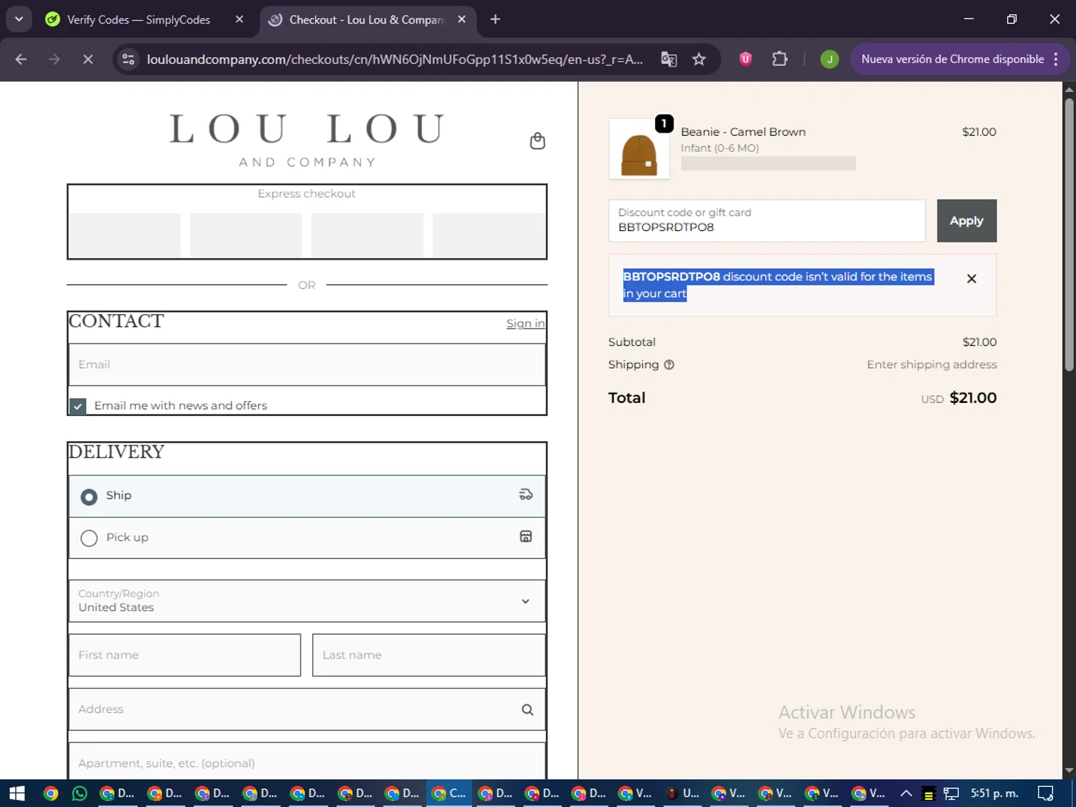Open pinned Chrome icon next to Start
Image resolution: width=1076 pixels, height=807 pixels.
point(50,793)
